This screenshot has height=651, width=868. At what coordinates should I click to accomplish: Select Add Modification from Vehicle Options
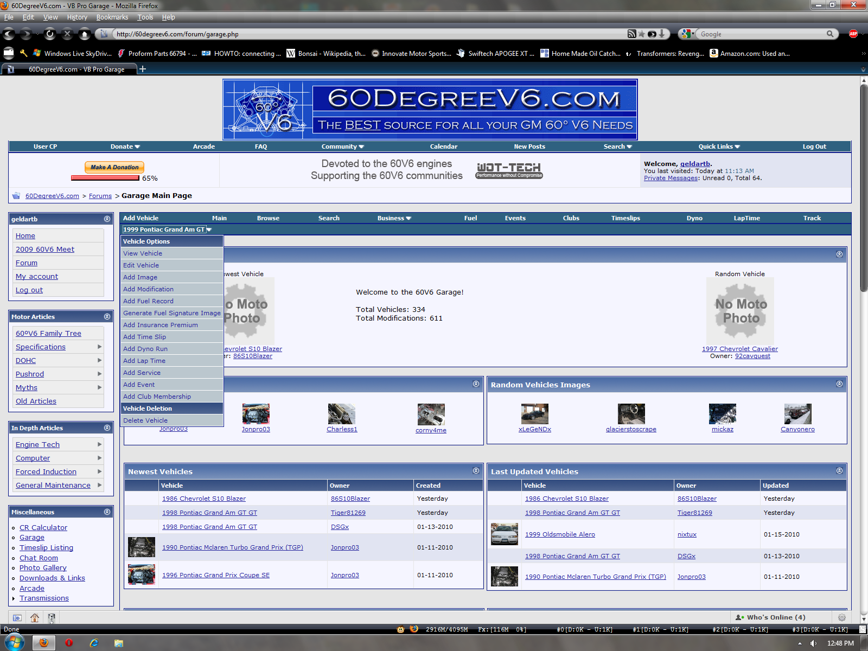pyautogui.click(x=148, y=289)
